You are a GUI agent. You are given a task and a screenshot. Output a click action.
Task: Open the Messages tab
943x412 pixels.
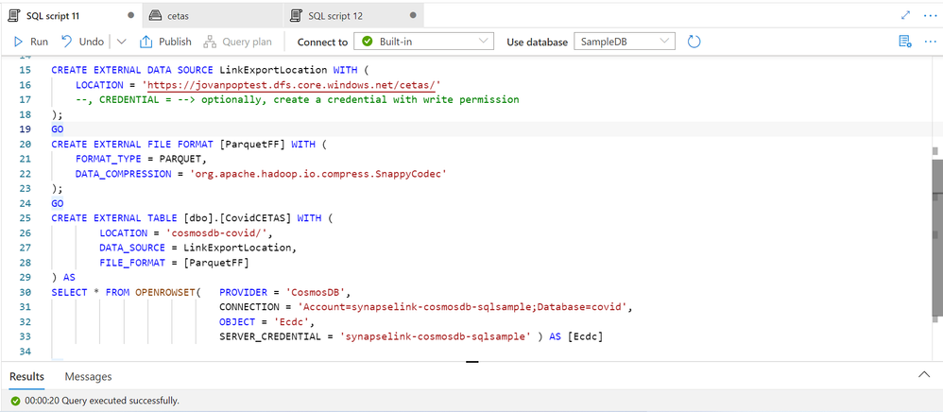click(x=89, y=376)
